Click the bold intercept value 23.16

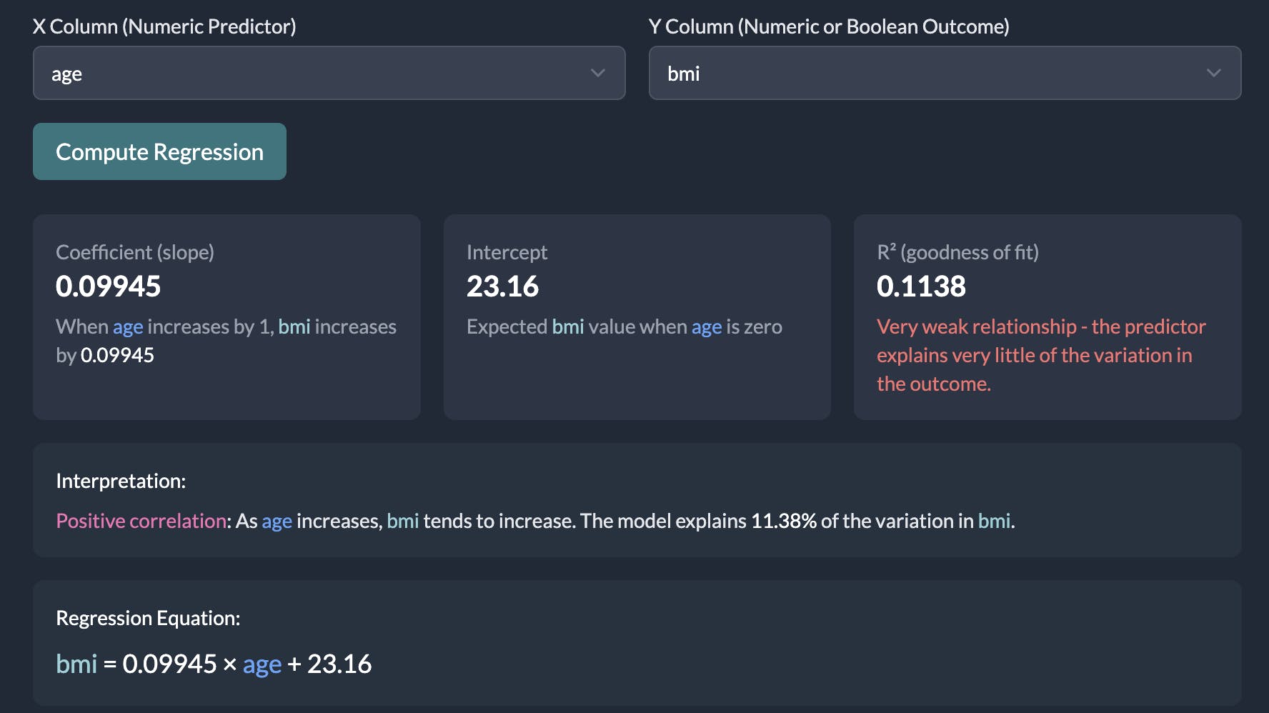502,286
